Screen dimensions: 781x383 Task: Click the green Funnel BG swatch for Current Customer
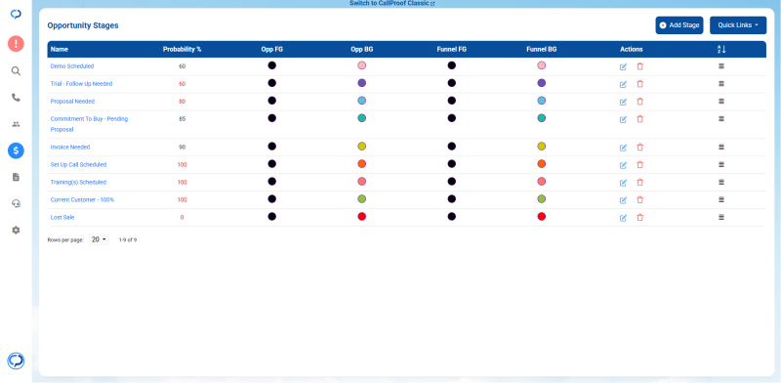click(x=542, y=199)
